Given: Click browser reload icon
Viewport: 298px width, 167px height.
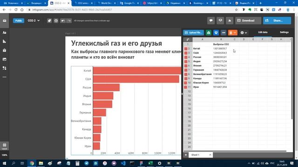Looking at the screenshot, I should [x=16, y=10].
